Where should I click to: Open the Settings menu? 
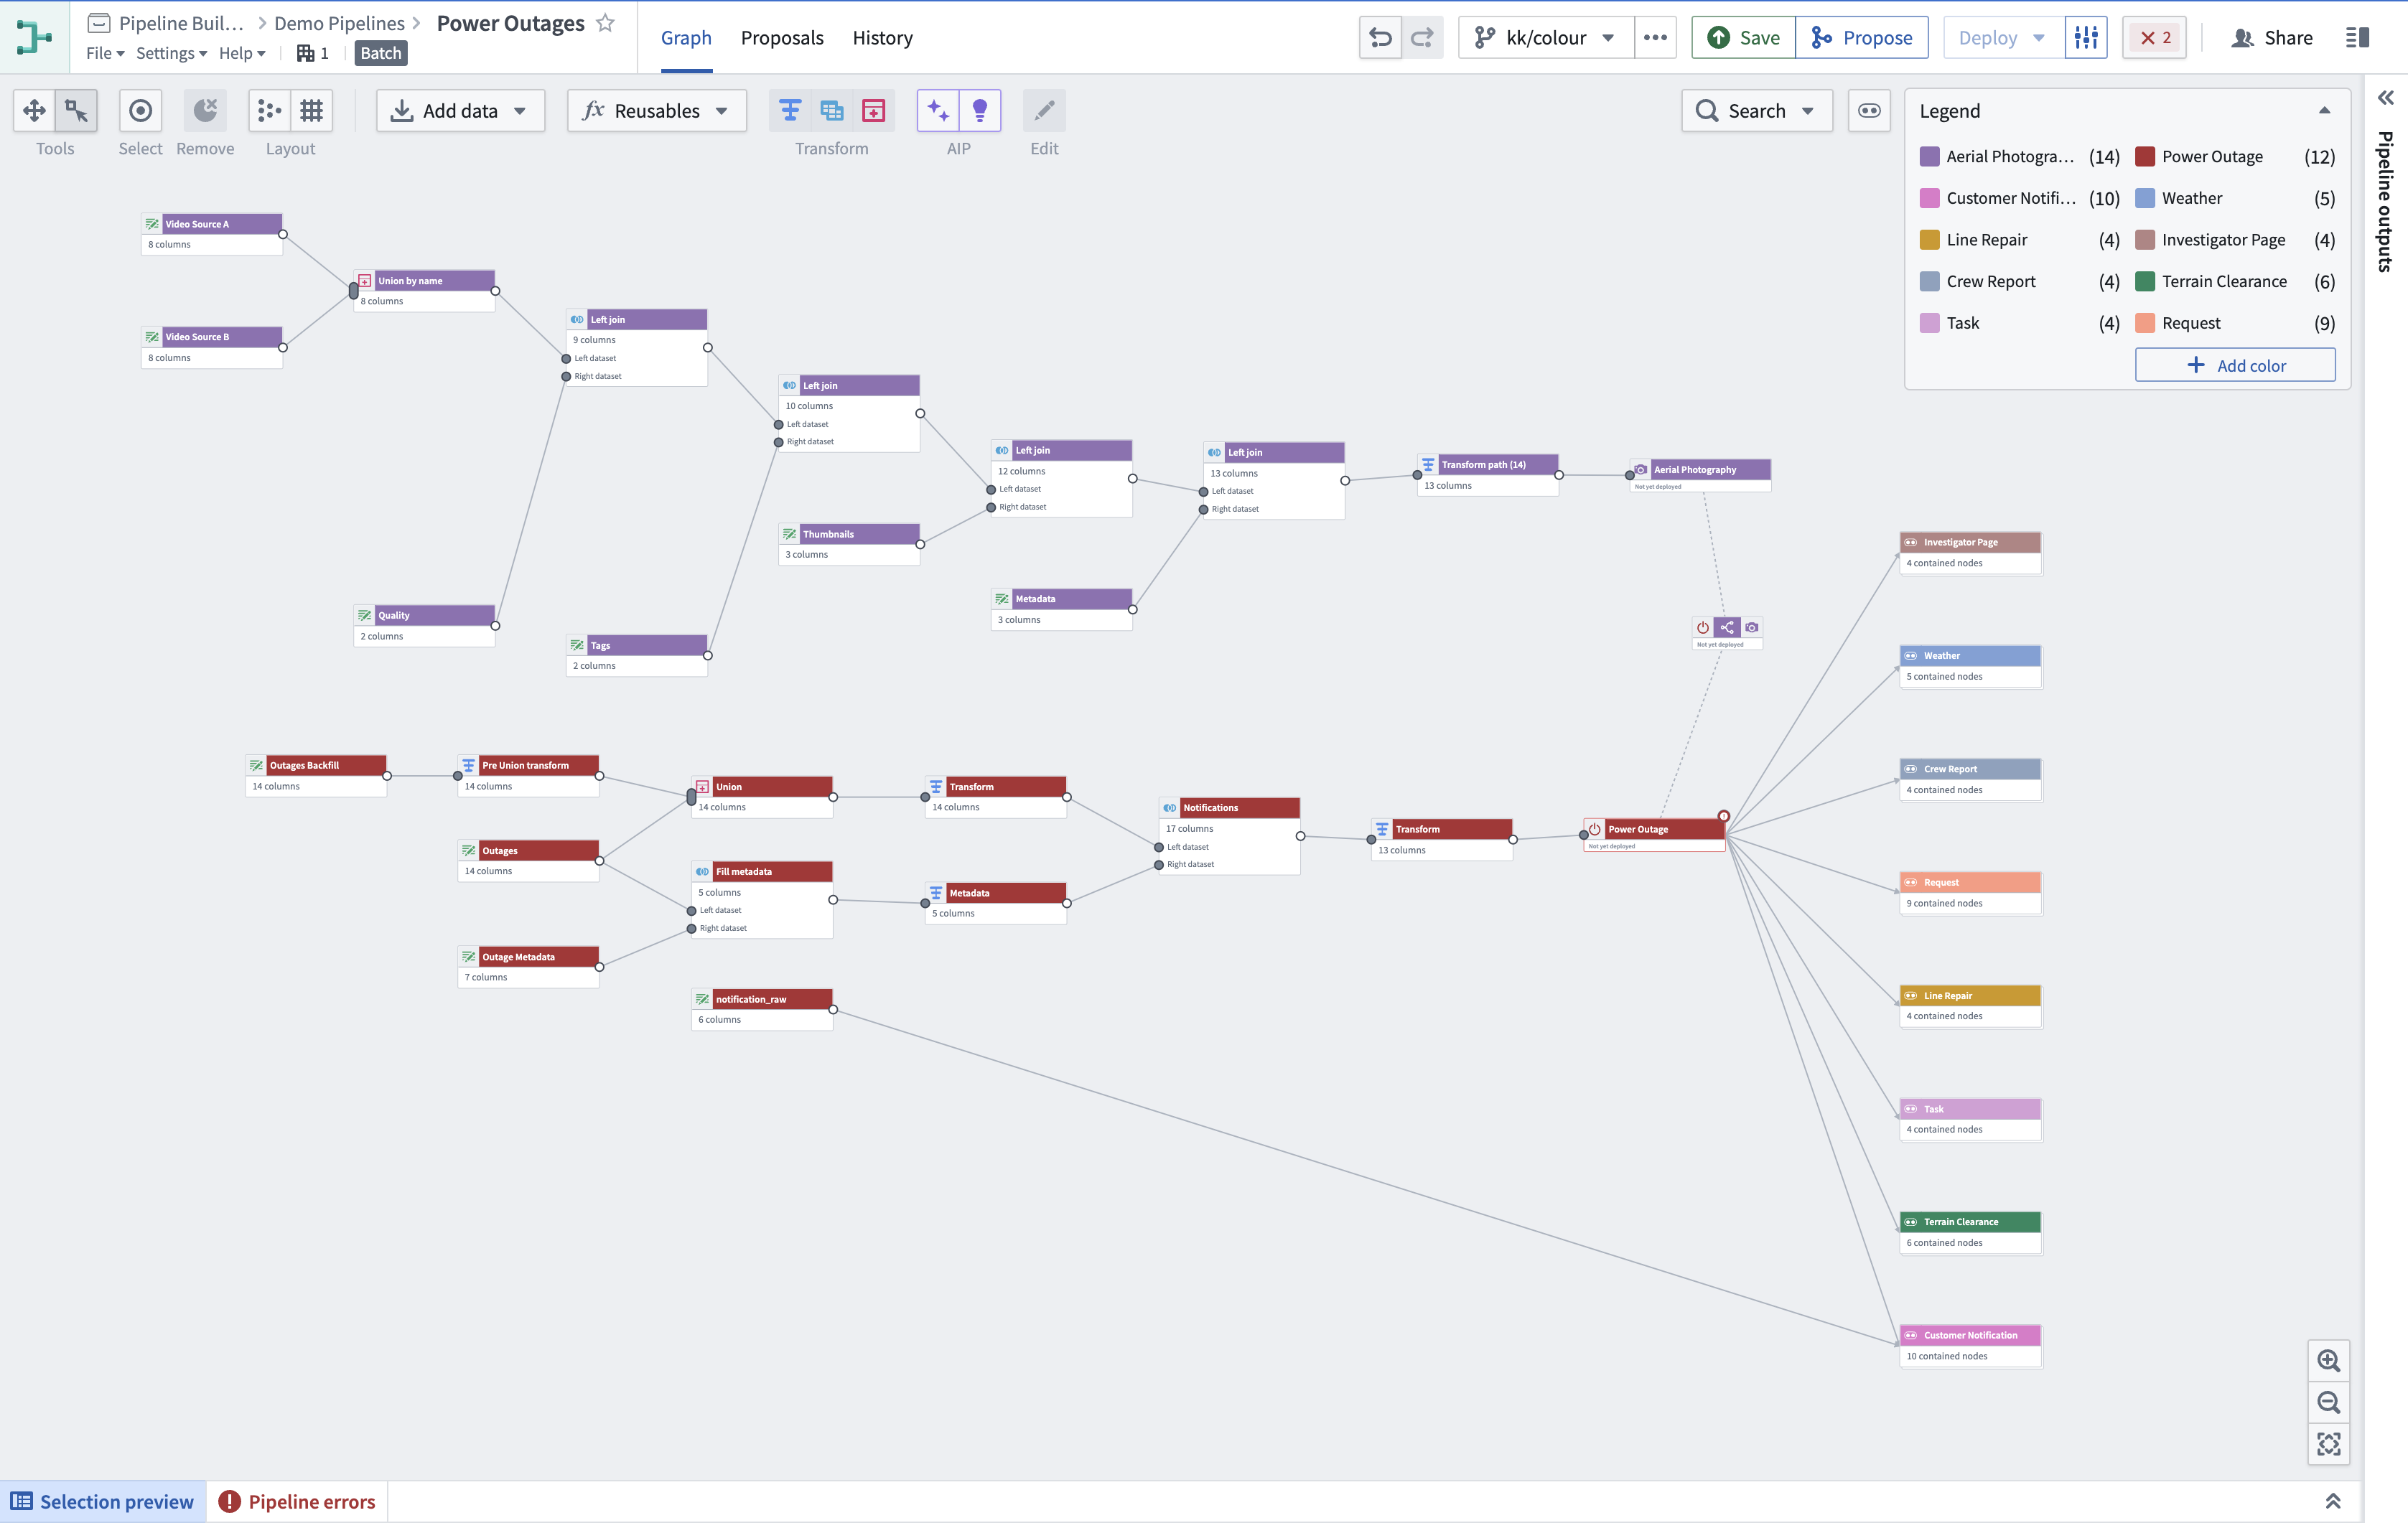(171, 53)
